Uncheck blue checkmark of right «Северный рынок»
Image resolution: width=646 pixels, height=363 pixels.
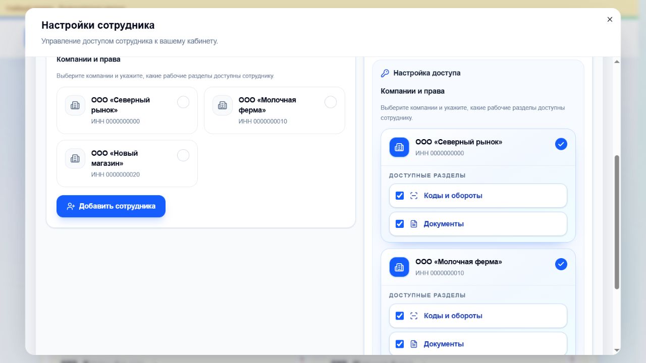561,144
